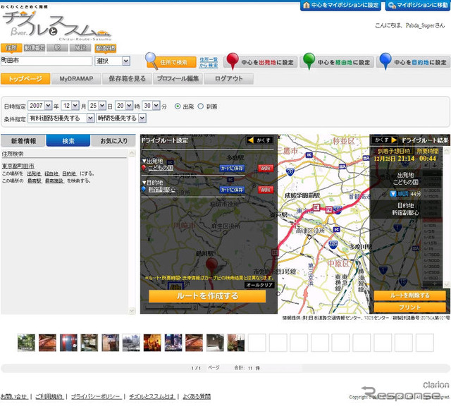Click the チズルとススム logo
451x409 pixels.
(x=56, y=25)
